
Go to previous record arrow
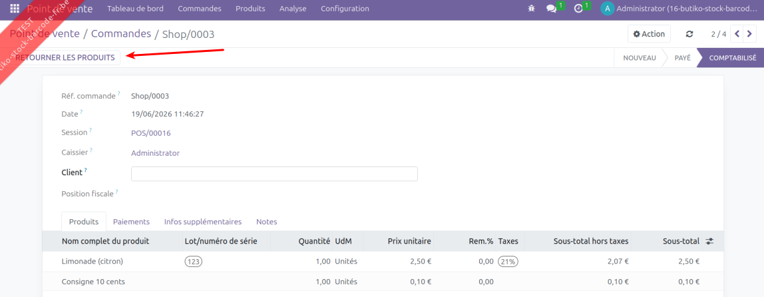point(737,34)
